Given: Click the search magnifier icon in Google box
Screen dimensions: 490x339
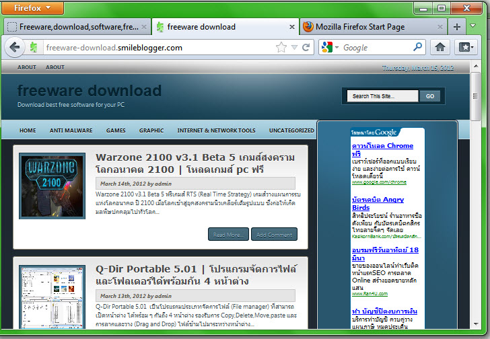Looking at the screenshot, I should (x=417, y=47).
